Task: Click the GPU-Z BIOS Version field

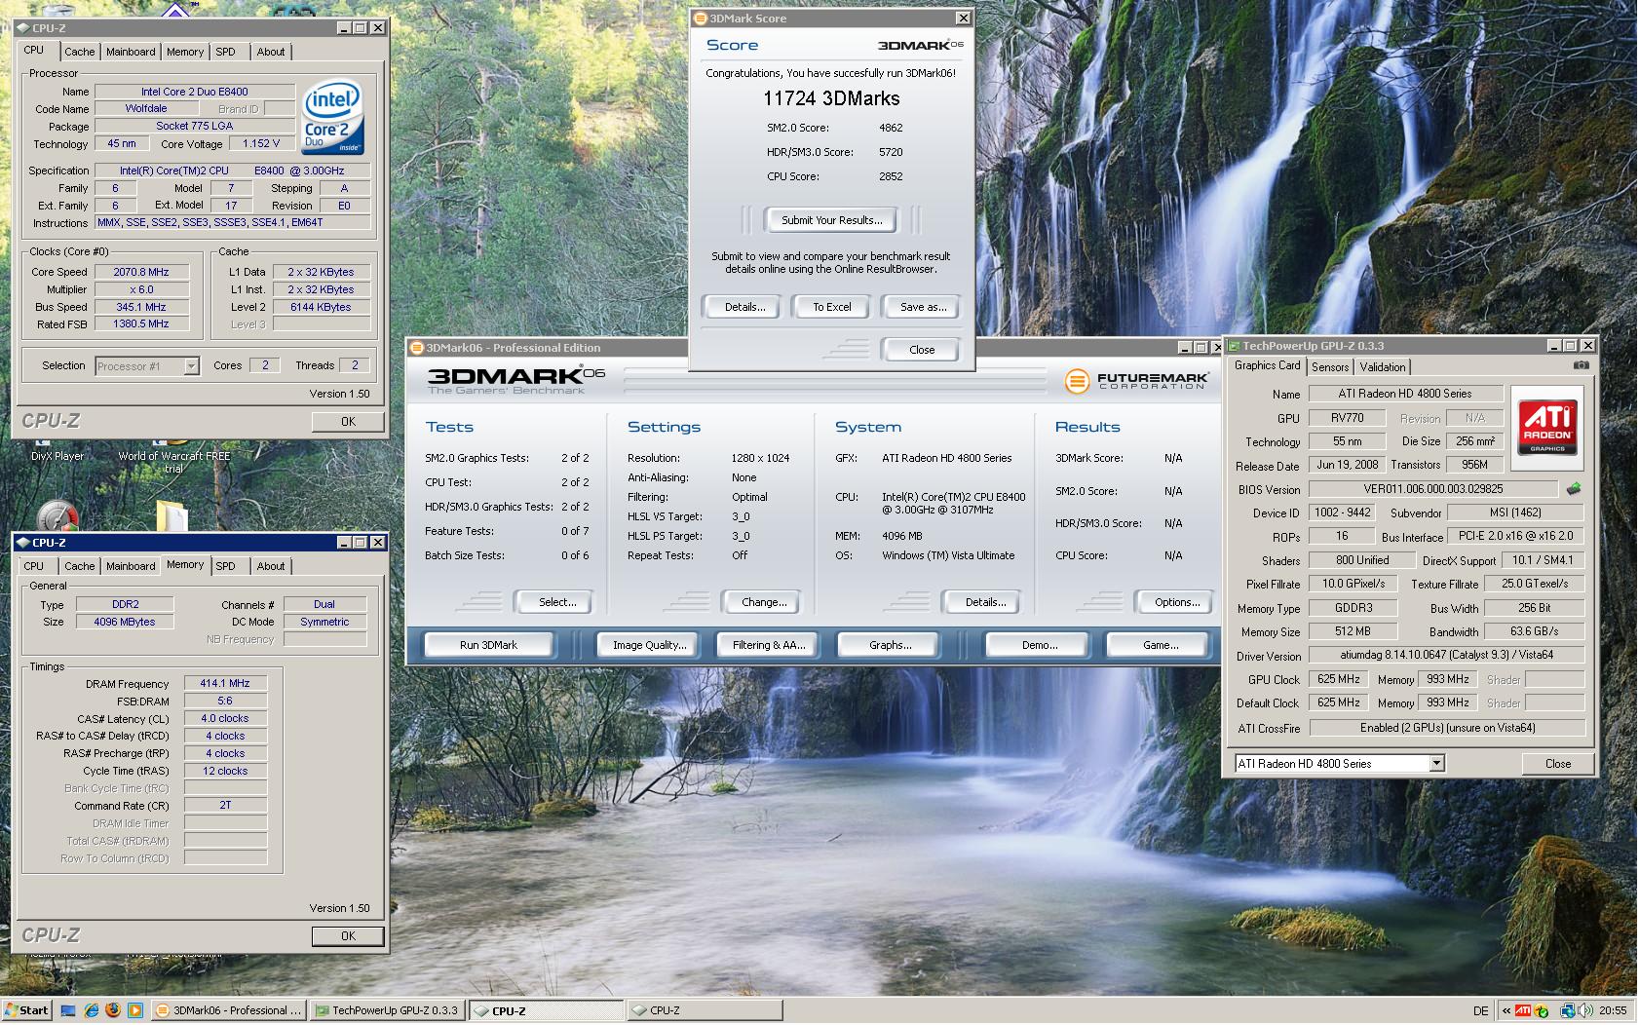Action: click(x=1432, y=489)
